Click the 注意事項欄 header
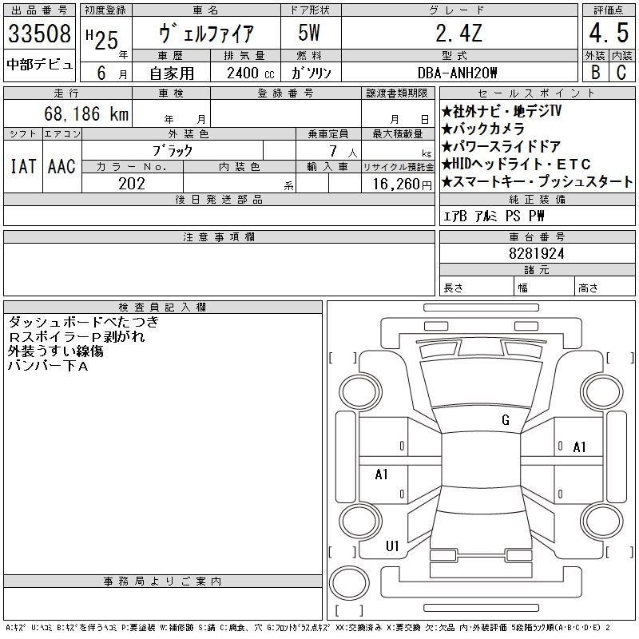The width and height of the screenshot is (639, 639). coord(219,236)
